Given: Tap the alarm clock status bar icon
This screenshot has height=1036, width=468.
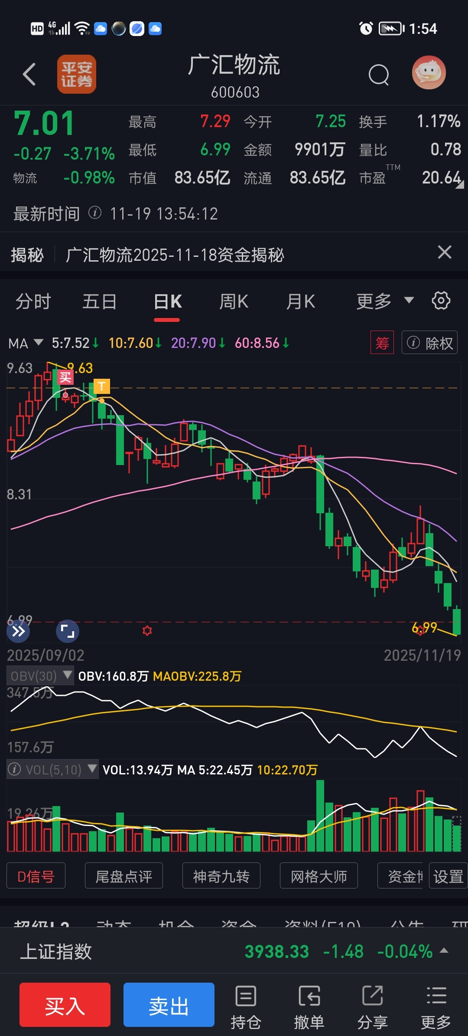Looking at the screenshot, I should point(366,29).
